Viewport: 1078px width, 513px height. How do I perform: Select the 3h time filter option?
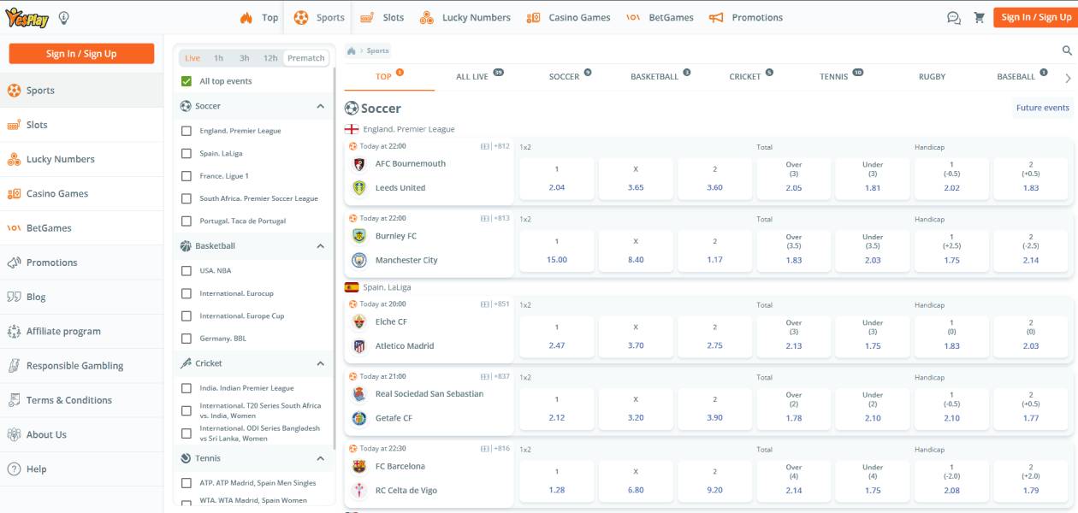245,58
